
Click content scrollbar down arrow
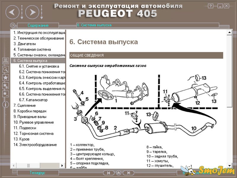coord(229,166)
